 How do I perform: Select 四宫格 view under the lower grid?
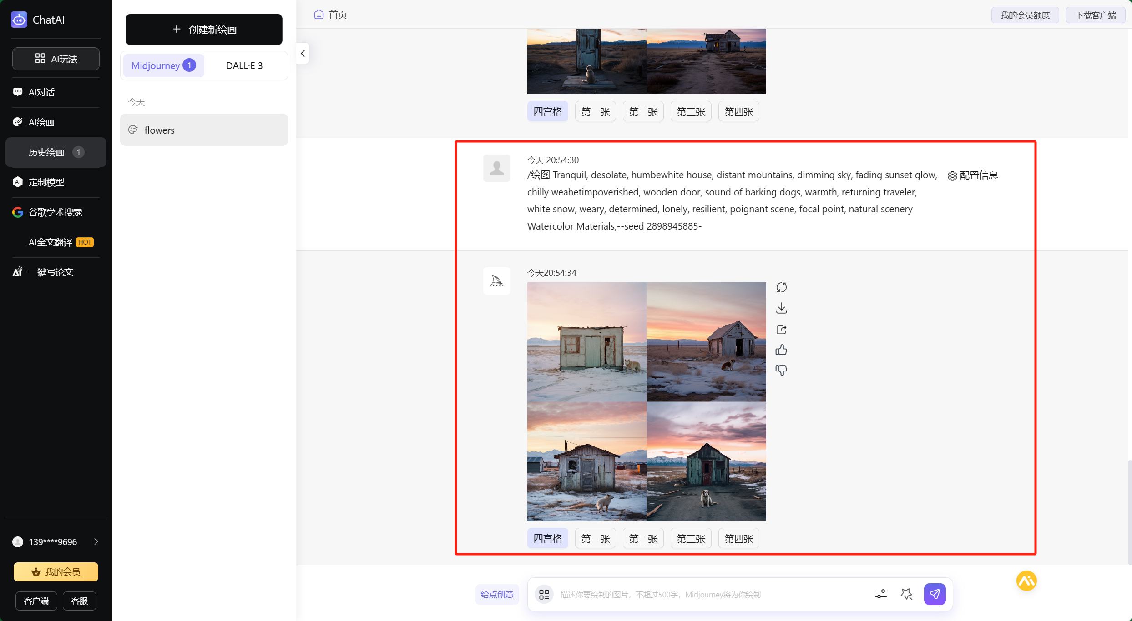pos(547,539)
